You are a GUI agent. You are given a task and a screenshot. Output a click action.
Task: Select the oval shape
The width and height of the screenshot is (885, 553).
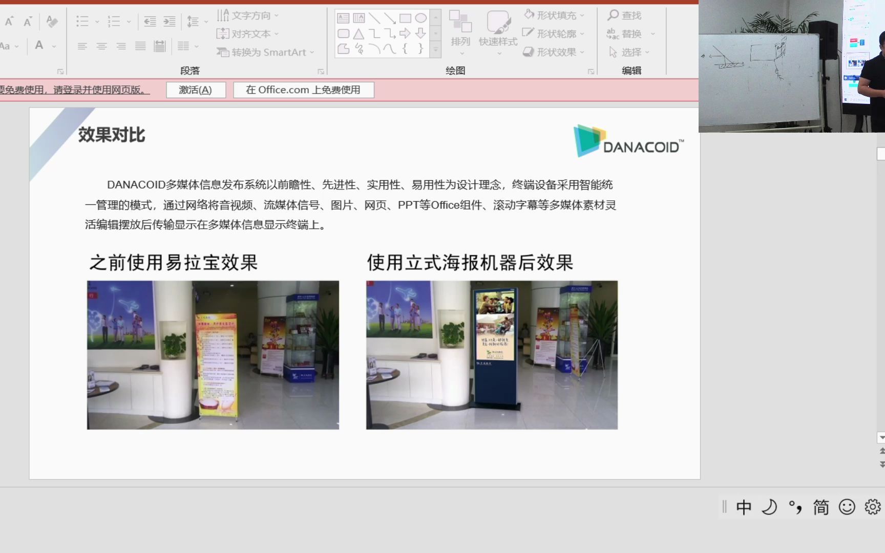point(420,18)
